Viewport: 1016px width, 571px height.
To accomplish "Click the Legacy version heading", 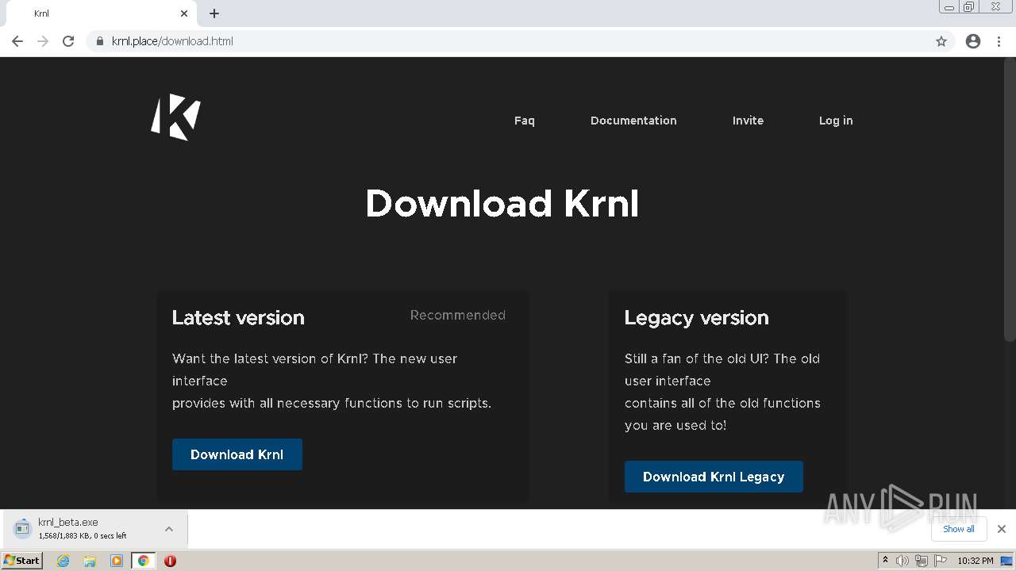I will (x=696, y=318).
